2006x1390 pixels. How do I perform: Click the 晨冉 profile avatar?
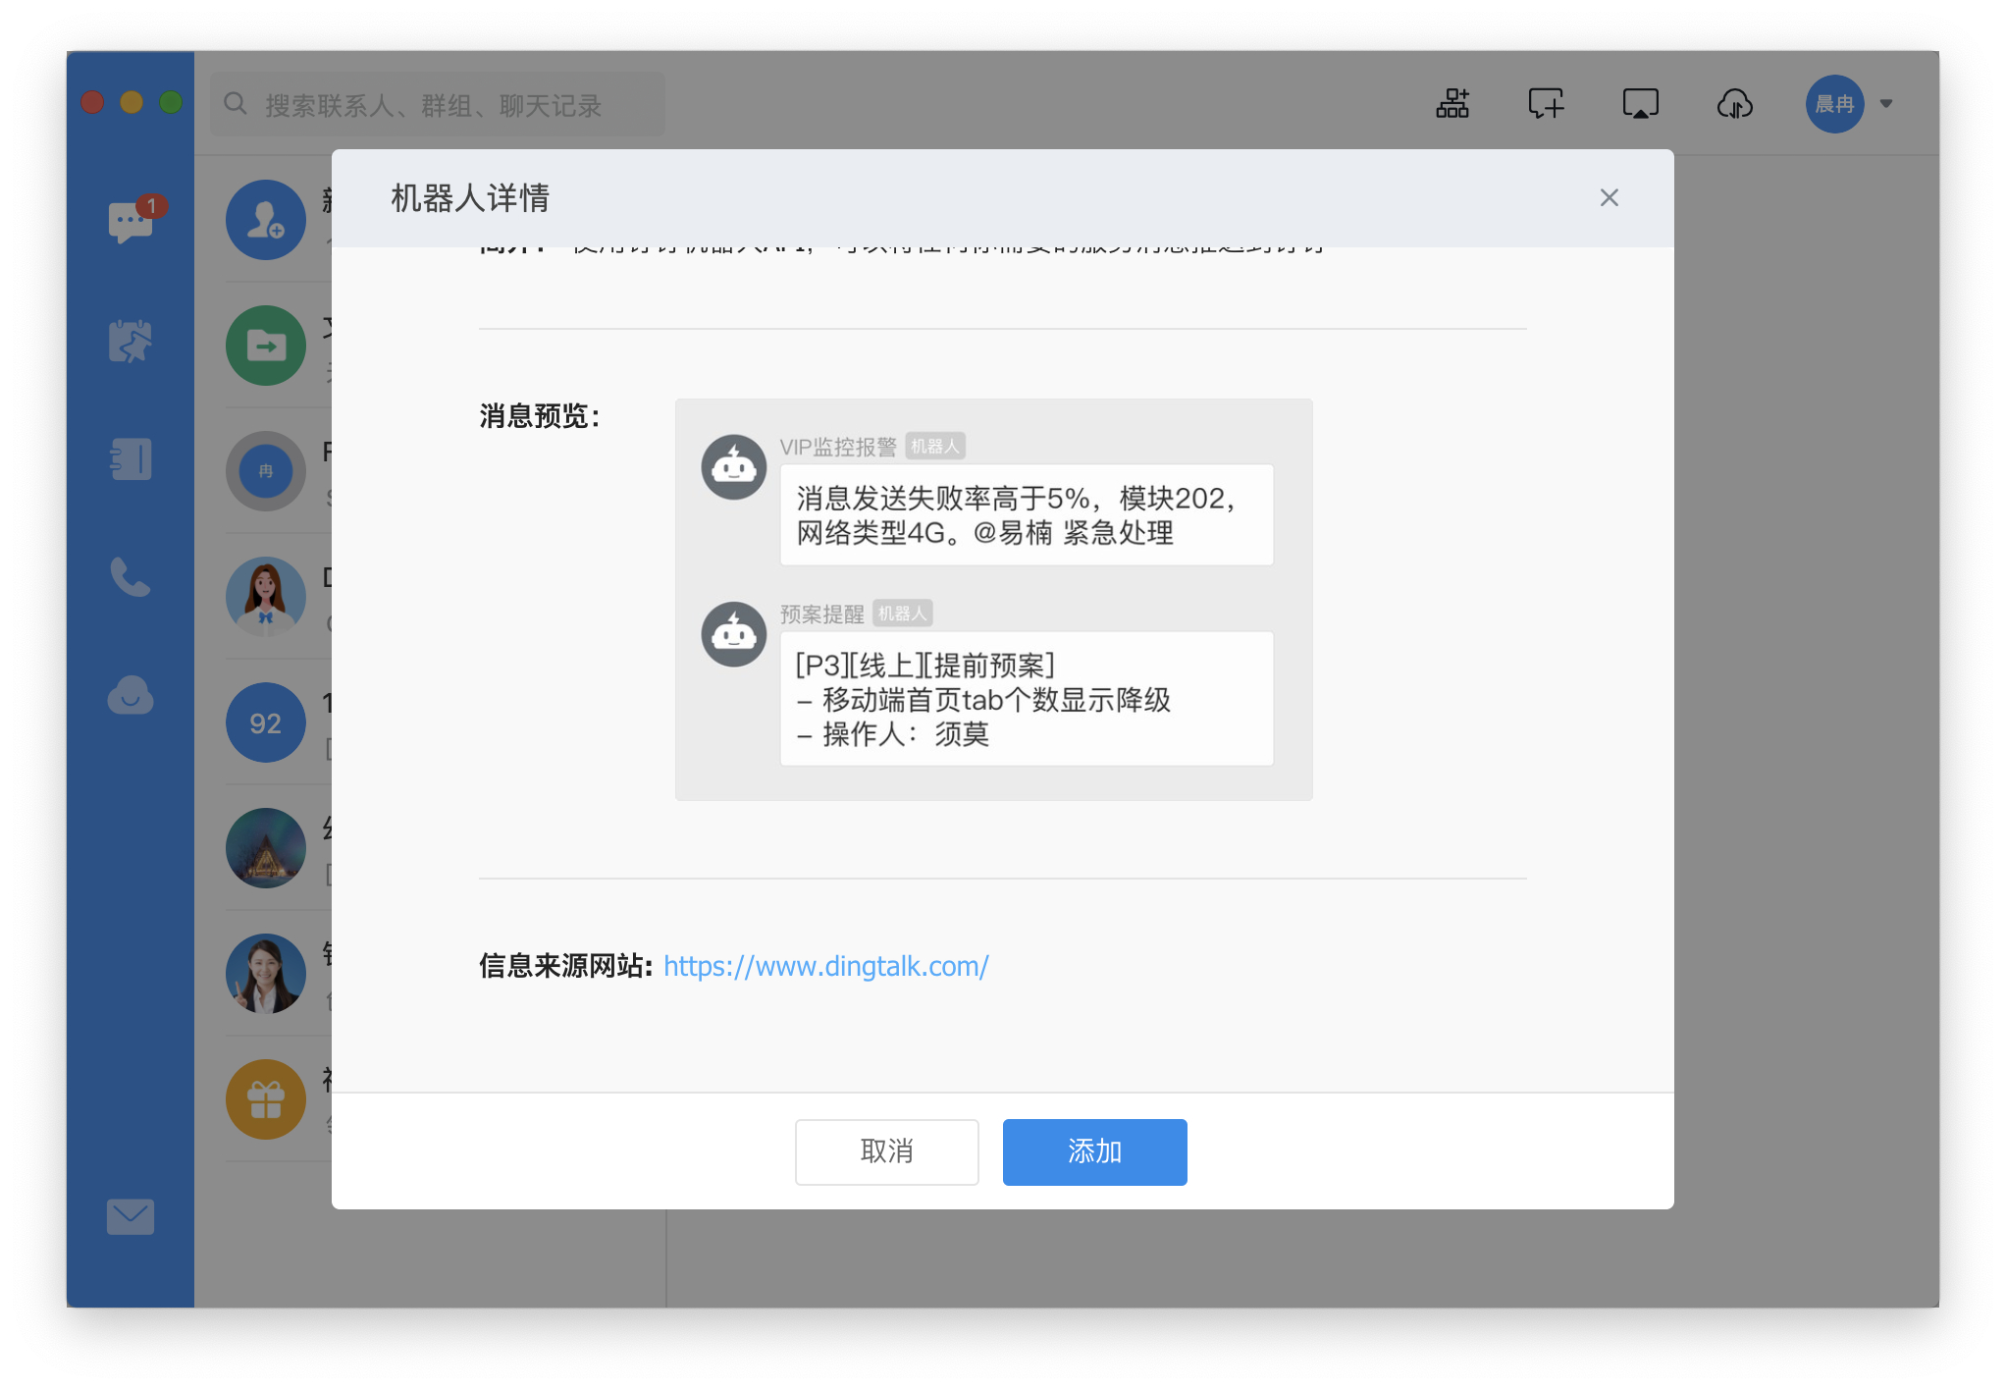click(x=1834, y=103)
